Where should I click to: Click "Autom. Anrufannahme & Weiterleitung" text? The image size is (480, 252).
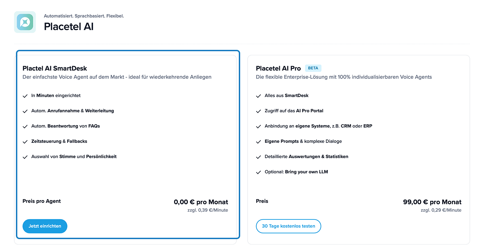[73, 111]
